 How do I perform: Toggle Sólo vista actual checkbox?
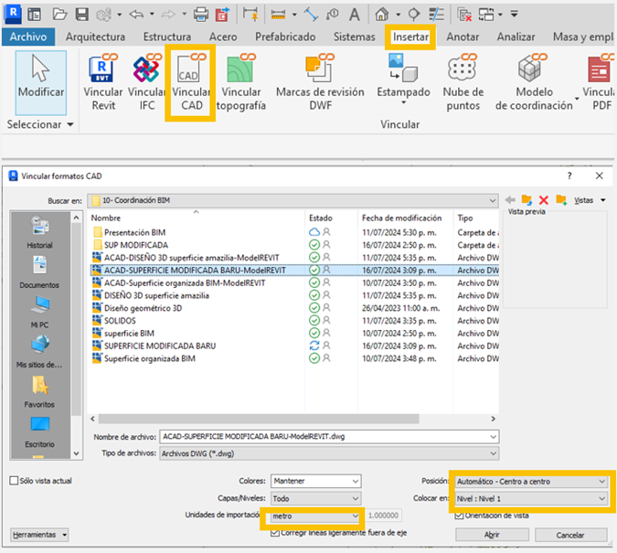click(14, 481)
